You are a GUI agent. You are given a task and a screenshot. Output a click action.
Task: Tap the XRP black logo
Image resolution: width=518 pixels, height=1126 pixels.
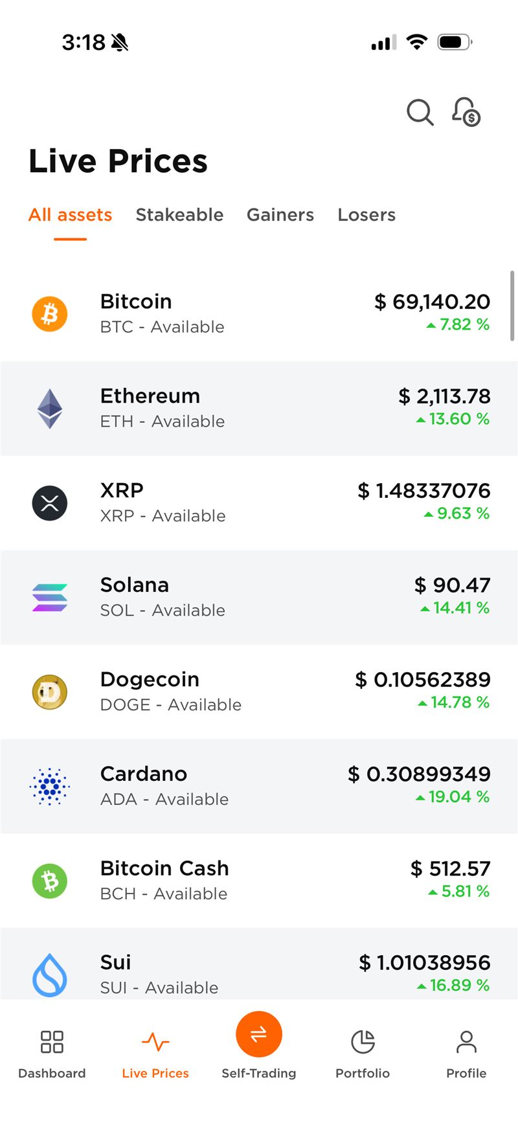coord(50,503)
